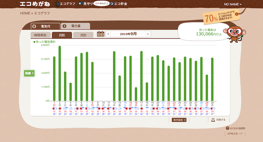This screenshot has height=142, width=263.
Task: Click the rain umbrella icon for day 18
Action: [x=147, y=109]
